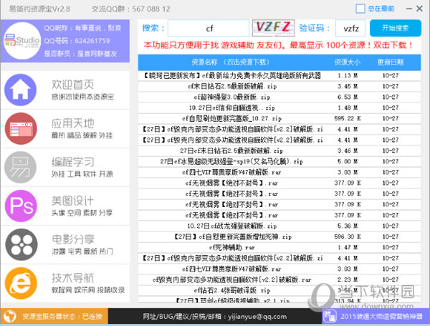Select the cf死神辅助.rar row
This screenshot has width=430, height=326.
[x=279, y=248]
